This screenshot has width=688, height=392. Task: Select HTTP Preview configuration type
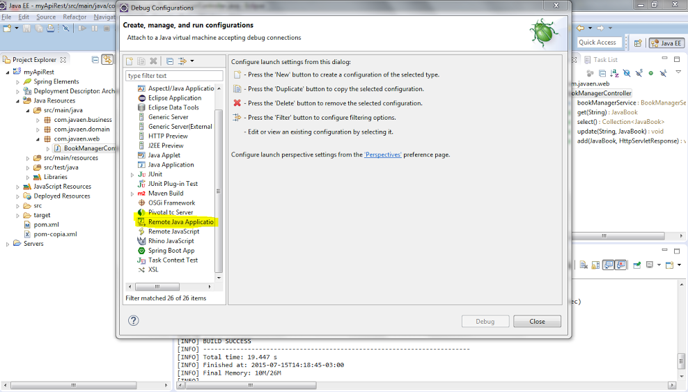pos(163,136)
